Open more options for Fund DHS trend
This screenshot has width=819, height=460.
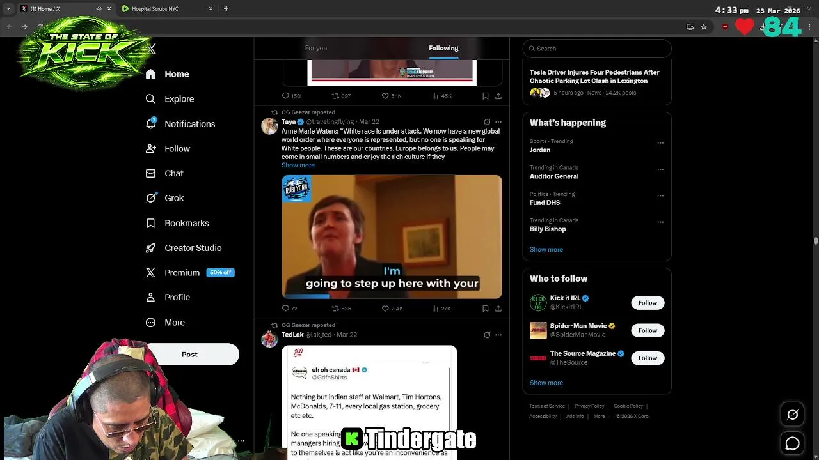point(660,195)
